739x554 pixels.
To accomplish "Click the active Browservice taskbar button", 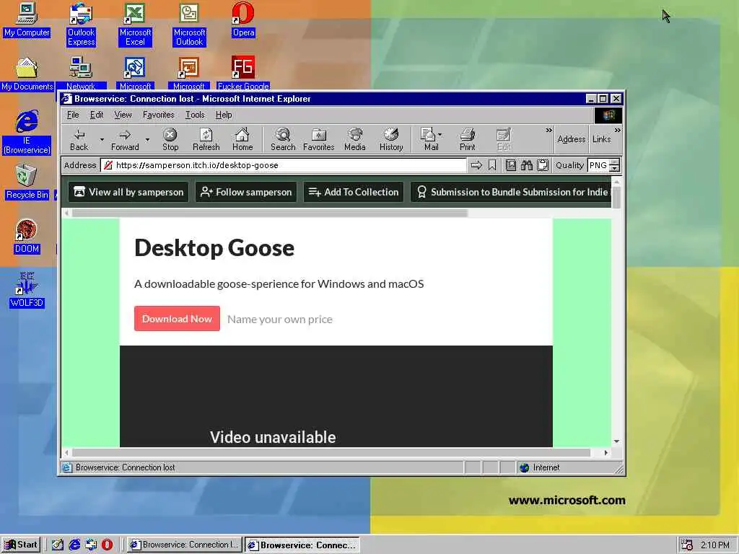I will (x=302, y=545).
